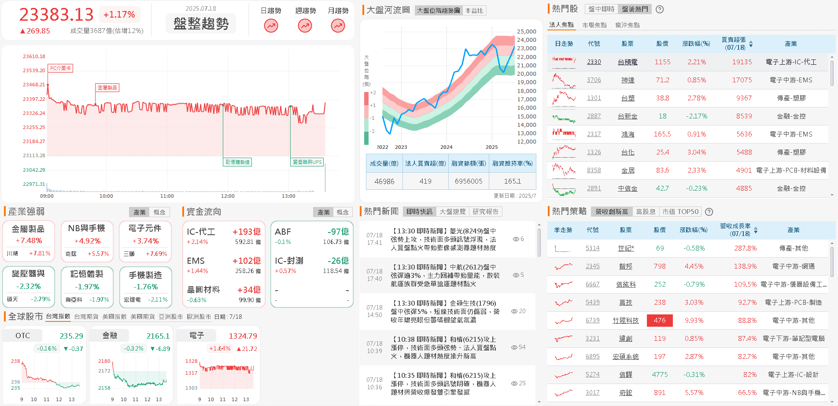This screenshot has width=838, height=406.
Task: Open the 大盤速覽 news tab
Action: tap(453, 212)
